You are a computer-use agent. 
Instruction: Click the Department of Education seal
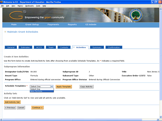(x=136, y=15)
